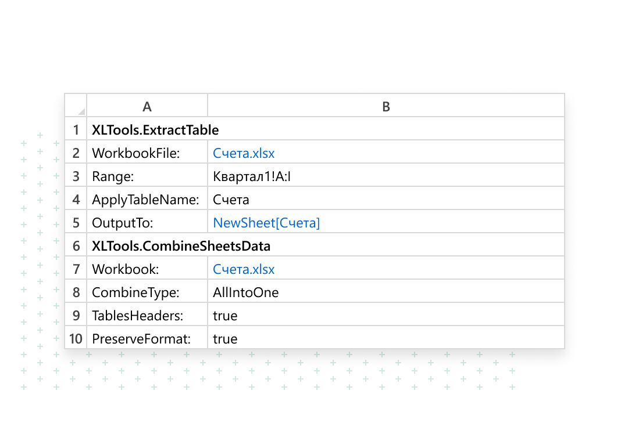The image size is (628, 441).
Task: Select row 6 header
Action: [x=76, y=246]
